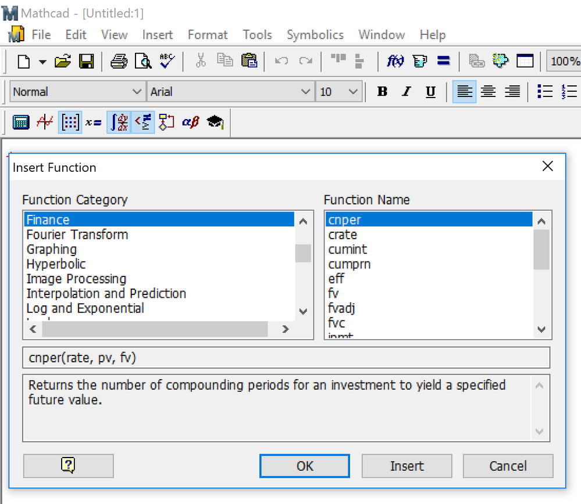Open the File menu
This screenshot has height=504, width=581.
[41, 35]
